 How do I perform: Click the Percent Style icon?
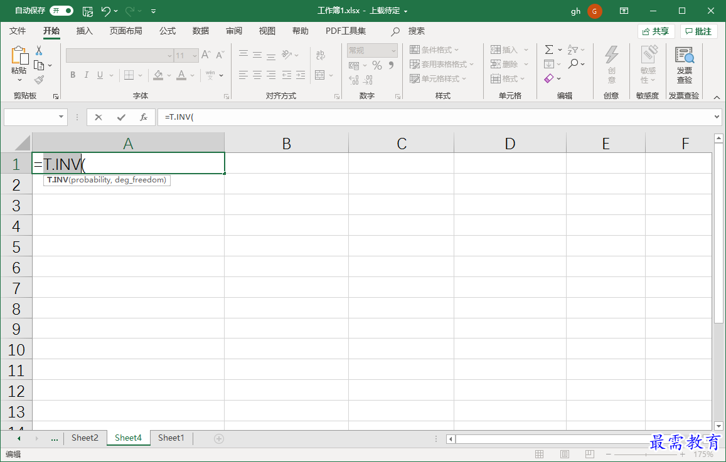coord(377,65)
